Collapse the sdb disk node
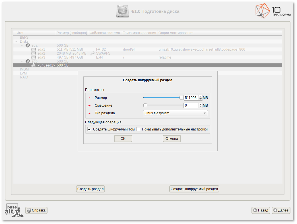Viewport: 297px width, 224px height. point(22,61)
